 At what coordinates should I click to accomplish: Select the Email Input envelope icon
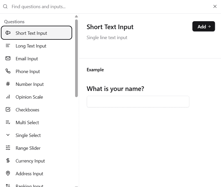(x=8, y=58)
